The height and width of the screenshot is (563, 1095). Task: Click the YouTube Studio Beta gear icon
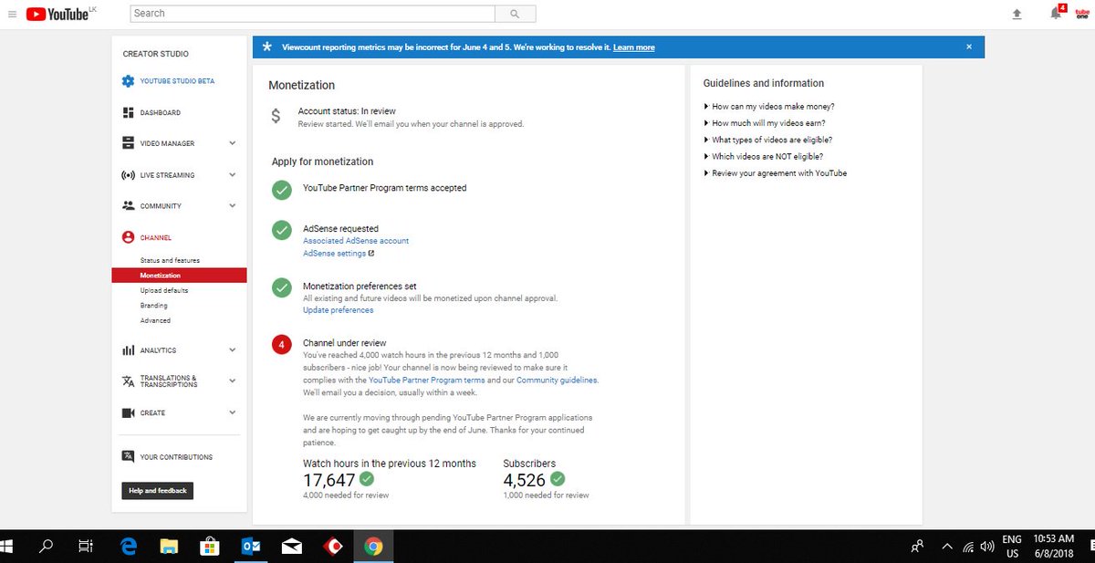(128, 81)
